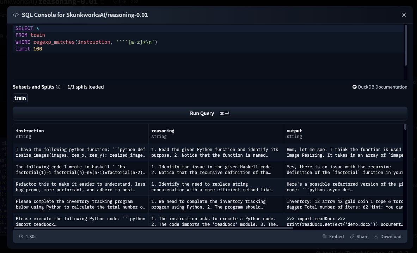417x253 pixels.
Task: Select the row mentioning resize_images function
Action: click(81, 152)
